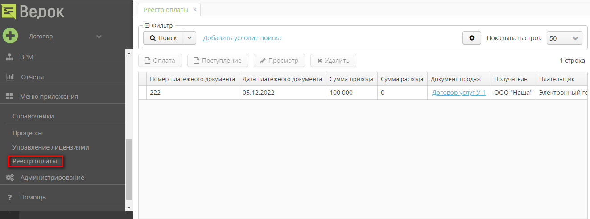This screenshot has height=219, width=590.
Task: Expand the Договор dropdown chevron
Action: [99, 36]
